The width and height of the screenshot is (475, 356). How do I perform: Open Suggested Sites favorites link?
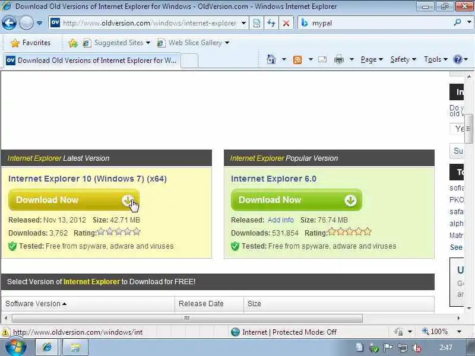click(116, 43)
